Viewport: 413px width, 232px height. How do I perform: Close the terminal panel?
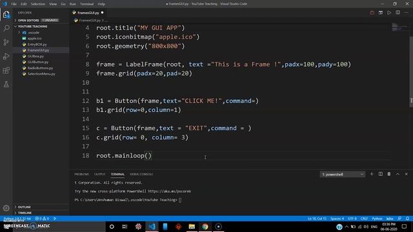[x=406, y=174]
